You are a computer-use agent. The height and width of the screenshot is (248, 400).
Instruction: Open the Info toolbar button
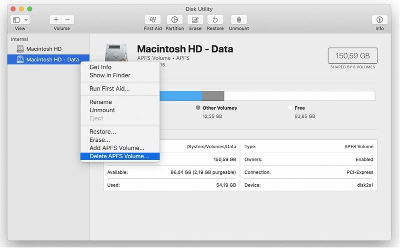coord(379,19)
